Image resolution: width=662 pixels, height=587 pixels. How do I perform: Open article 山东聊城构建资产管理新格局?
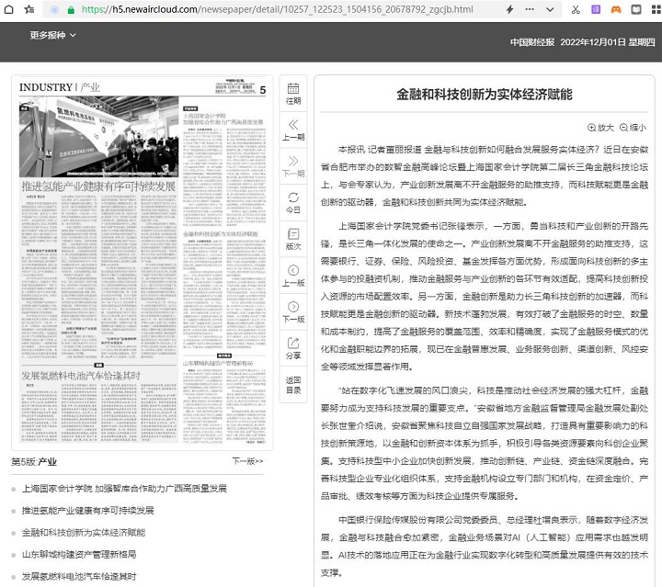[78, 554]
